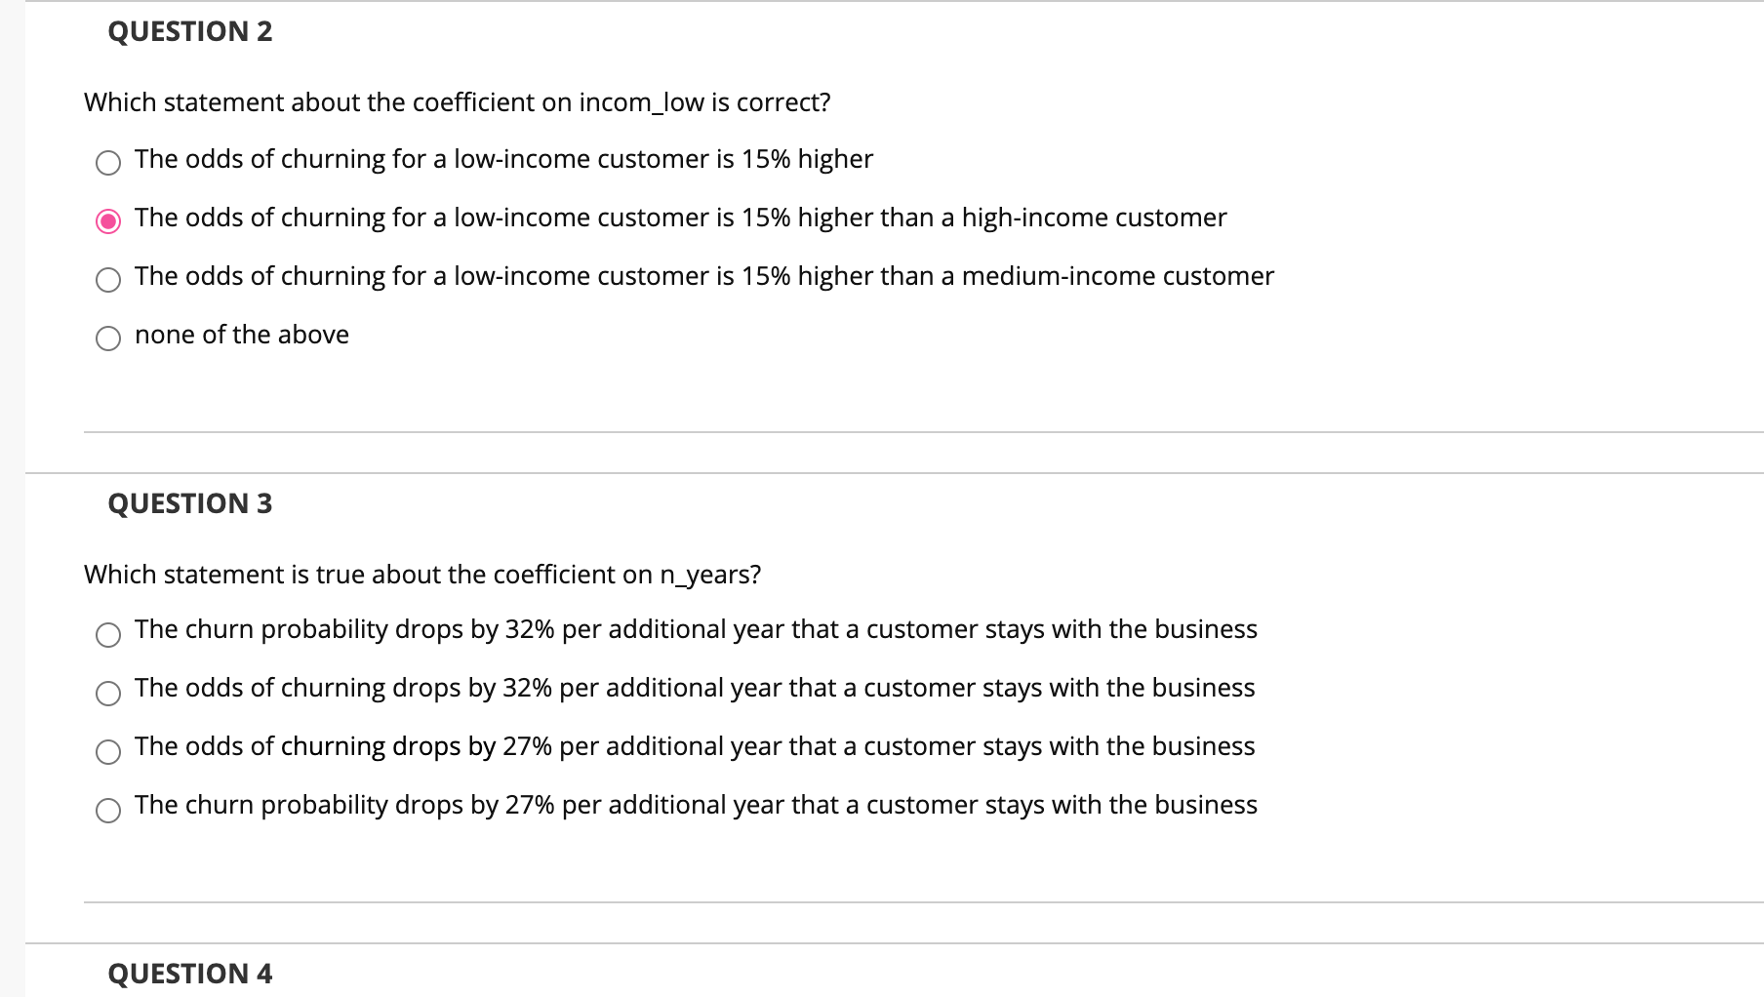Click the text 'n_years' in Question 3
The height and width of the screenshot is (997, 1764).
(703, 575)
